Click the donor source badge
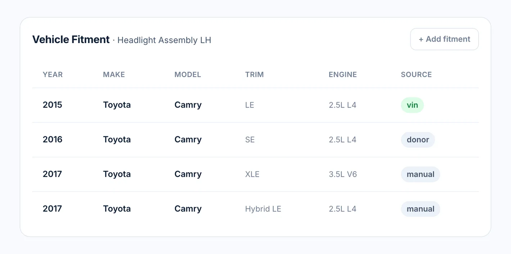The image size is (511, 254). [418, 140]
